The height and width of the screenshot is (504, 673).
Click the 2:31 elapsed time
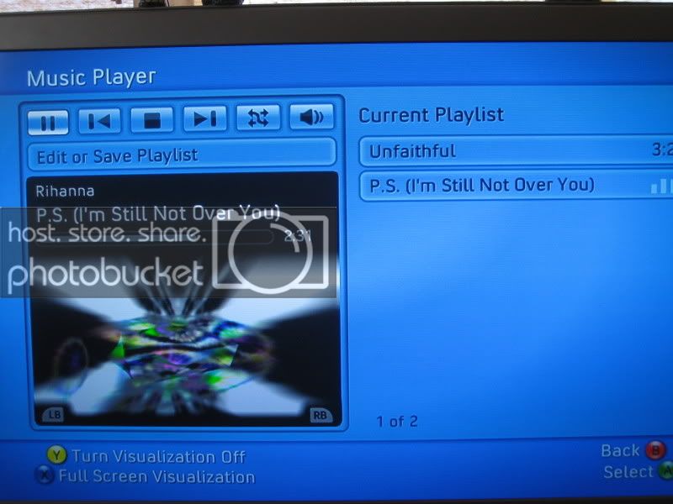click(298, 236)
